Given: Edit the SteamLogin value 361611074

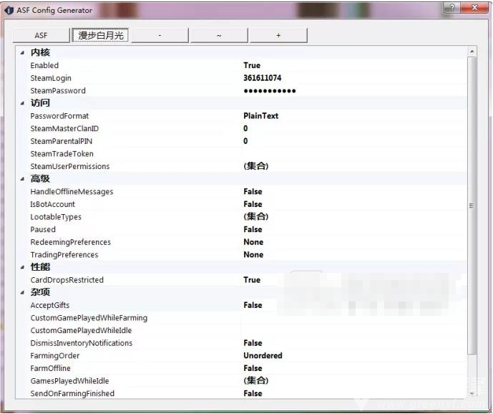Looking at the screenshot, I should (262, 78).
